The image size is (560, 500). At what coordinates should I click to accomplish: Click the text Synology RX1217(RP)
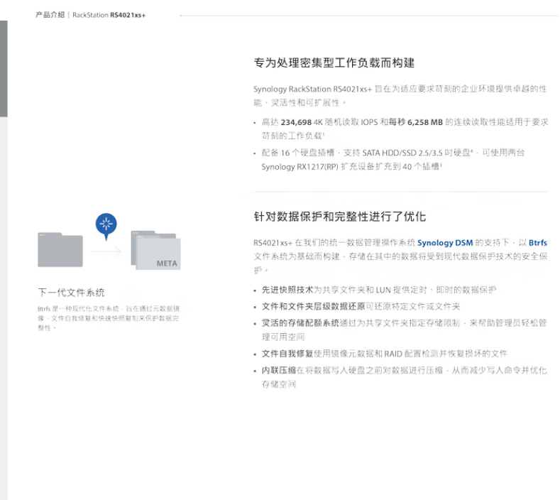coord(300,167)
